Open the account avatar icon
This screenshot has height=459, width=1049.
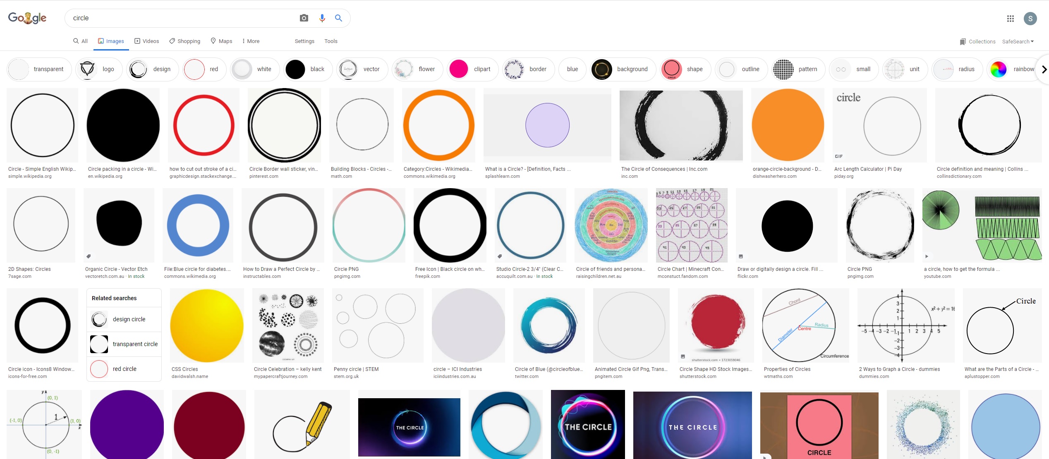(x=1030, y=19)
